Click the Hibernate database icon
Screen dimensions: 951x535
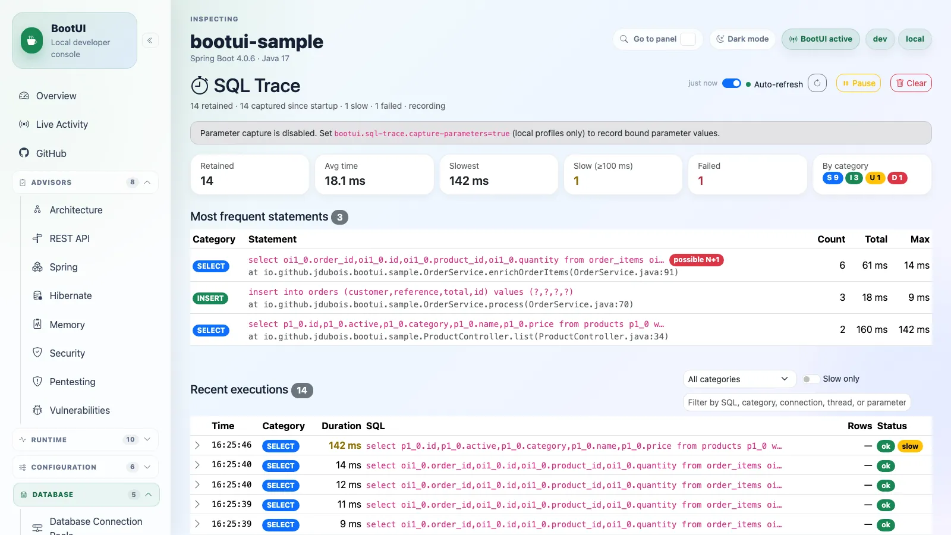coord(37,295)
